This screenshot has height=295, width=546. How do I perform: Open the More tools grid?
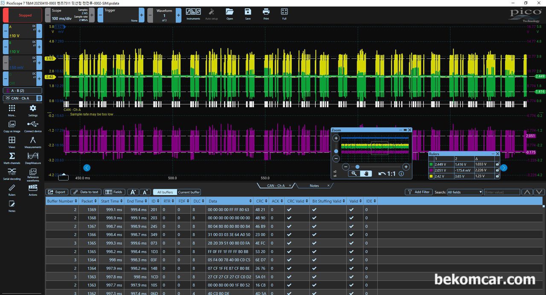(12, 109)
